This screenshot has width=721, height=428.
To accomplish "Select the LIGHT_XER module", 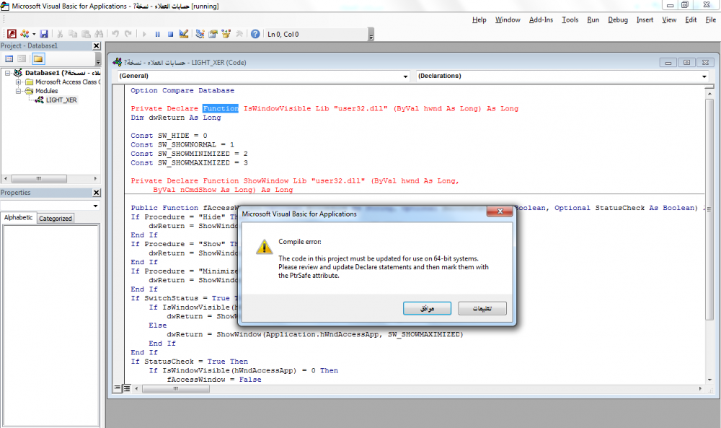I will coord(61,100).
